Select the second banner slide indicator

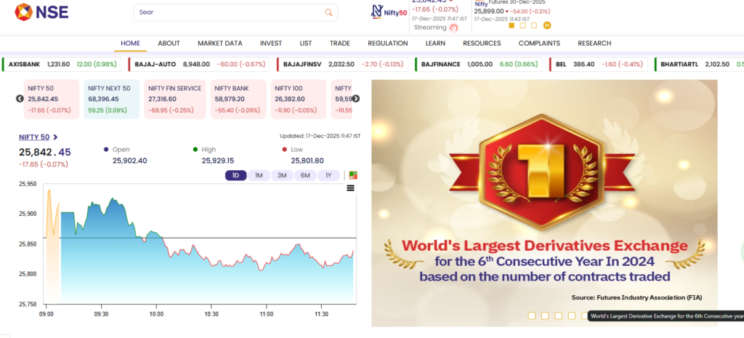(545, 315)
